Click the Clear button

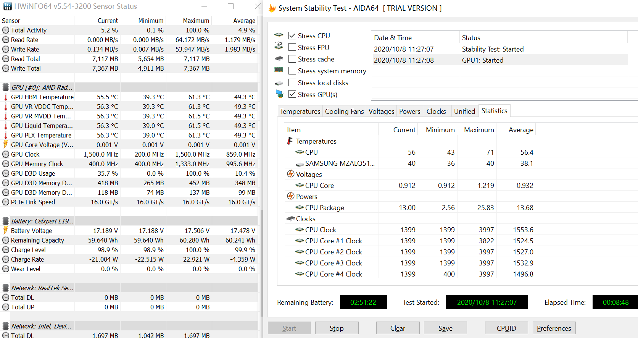click(398, 328)
